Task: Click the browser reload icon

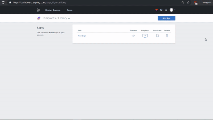Action: click(3, 2)
